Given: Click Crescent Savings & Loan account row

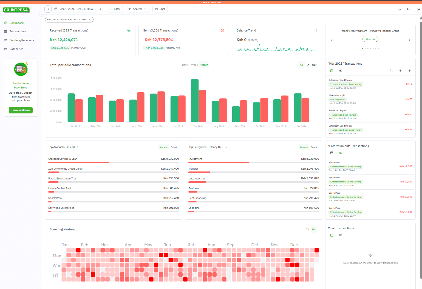Looking at the screenshot, I should coord(114,160).
